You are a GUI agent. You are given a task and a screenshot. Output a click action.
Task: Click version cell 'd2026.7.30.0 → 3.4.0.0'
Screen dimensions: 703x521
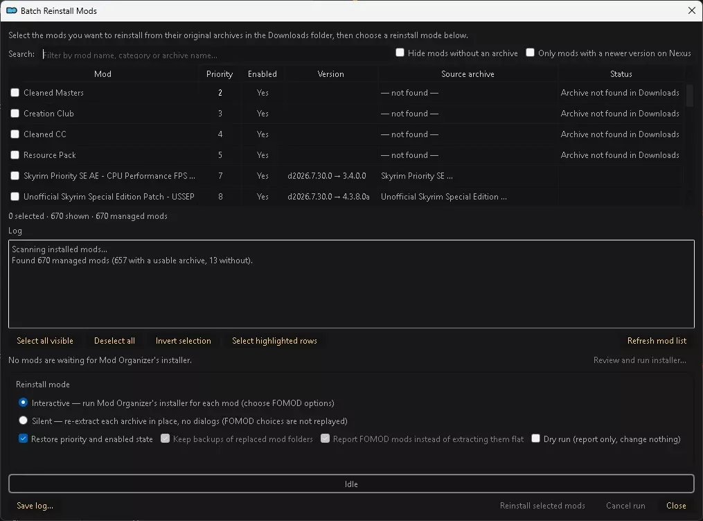[x=327, y=176]
